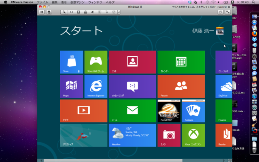Open the Store tile
Viewport: 259px width, 162px height.
tap(72, 62)
